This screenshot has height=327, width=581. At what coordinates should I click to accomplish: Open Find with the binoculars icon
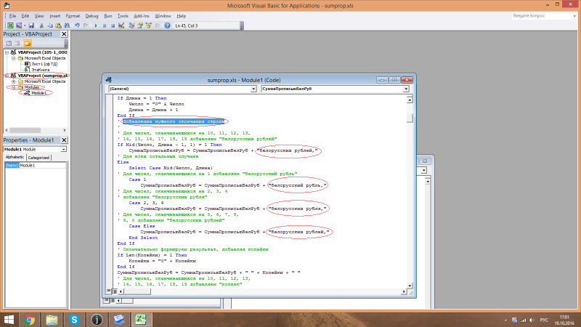pyautogui.click(x=67, y=25)
